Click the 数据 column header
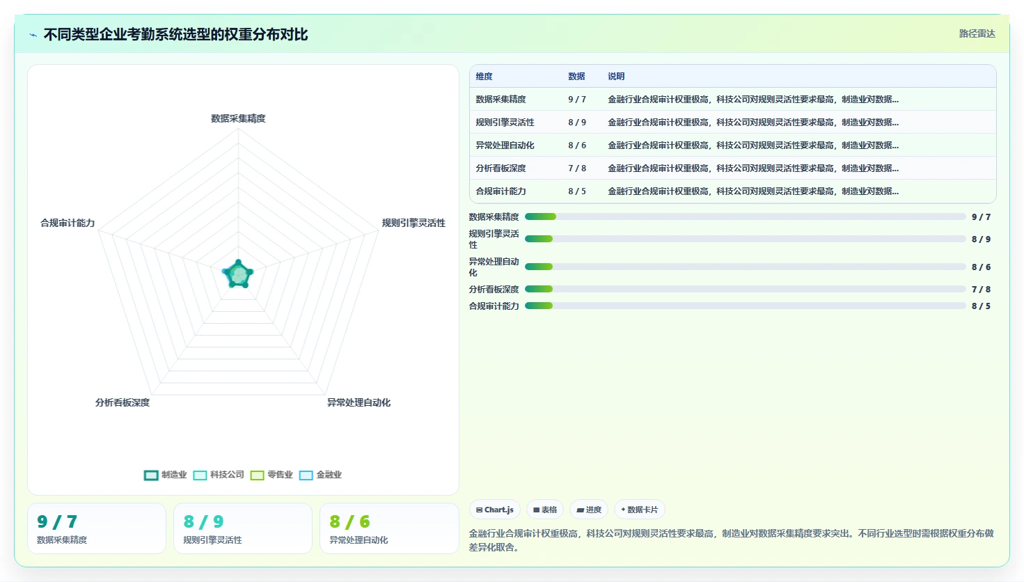Screen dimensions: 1024x582 (576, 77)
